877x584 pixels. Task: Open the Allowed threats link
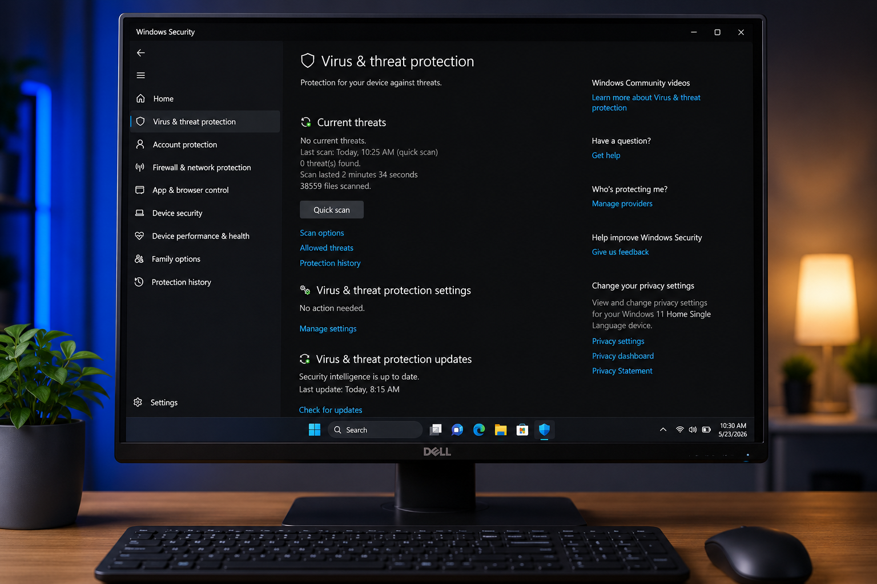pos(327,248)
